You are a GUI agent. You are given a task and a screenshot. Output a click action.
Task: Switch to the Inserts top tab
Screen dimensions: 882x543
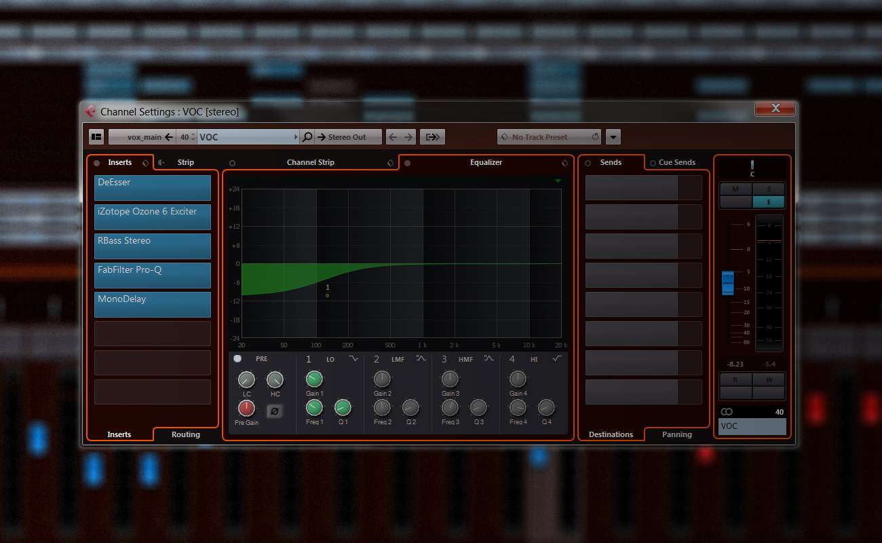120,163
